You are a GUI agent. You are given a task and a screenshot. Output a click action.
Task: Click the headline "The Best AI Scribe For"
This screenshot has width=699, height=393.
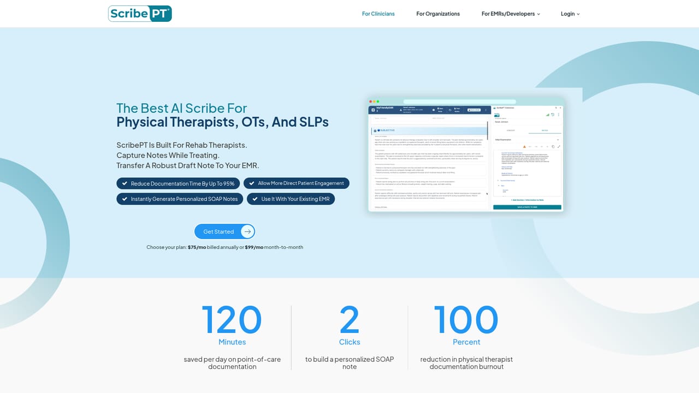[182, 108]
